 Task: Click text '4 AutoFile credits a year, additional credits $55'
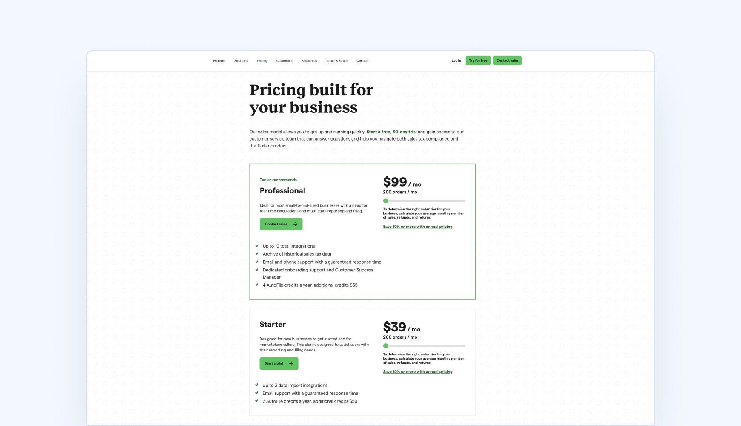pos(310,285)
